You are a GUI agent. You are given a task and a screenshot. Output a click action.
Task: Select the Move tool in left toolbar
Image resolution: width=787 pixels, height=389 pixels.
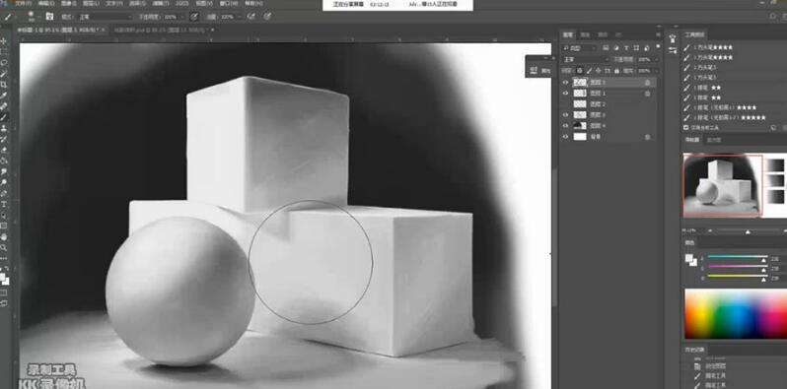tap(4, 40)
